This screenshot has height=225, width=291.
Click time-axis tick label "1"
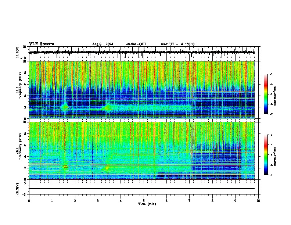pos(52,201)
